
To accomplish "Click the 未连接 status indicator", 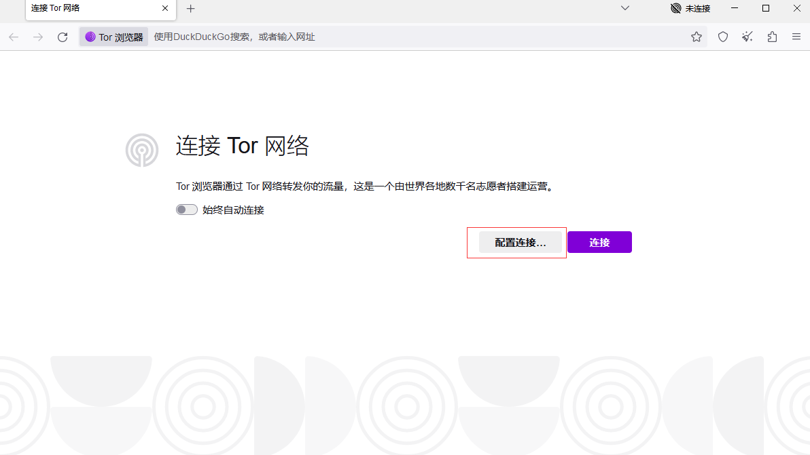I will click(690, 8).
